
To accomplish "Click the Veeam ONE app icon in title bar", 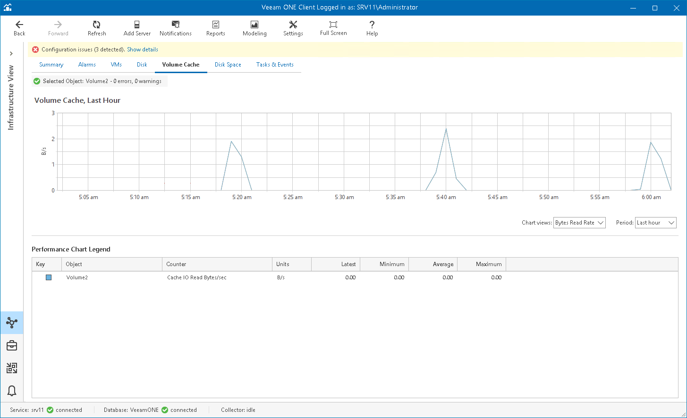I will 8,8.
